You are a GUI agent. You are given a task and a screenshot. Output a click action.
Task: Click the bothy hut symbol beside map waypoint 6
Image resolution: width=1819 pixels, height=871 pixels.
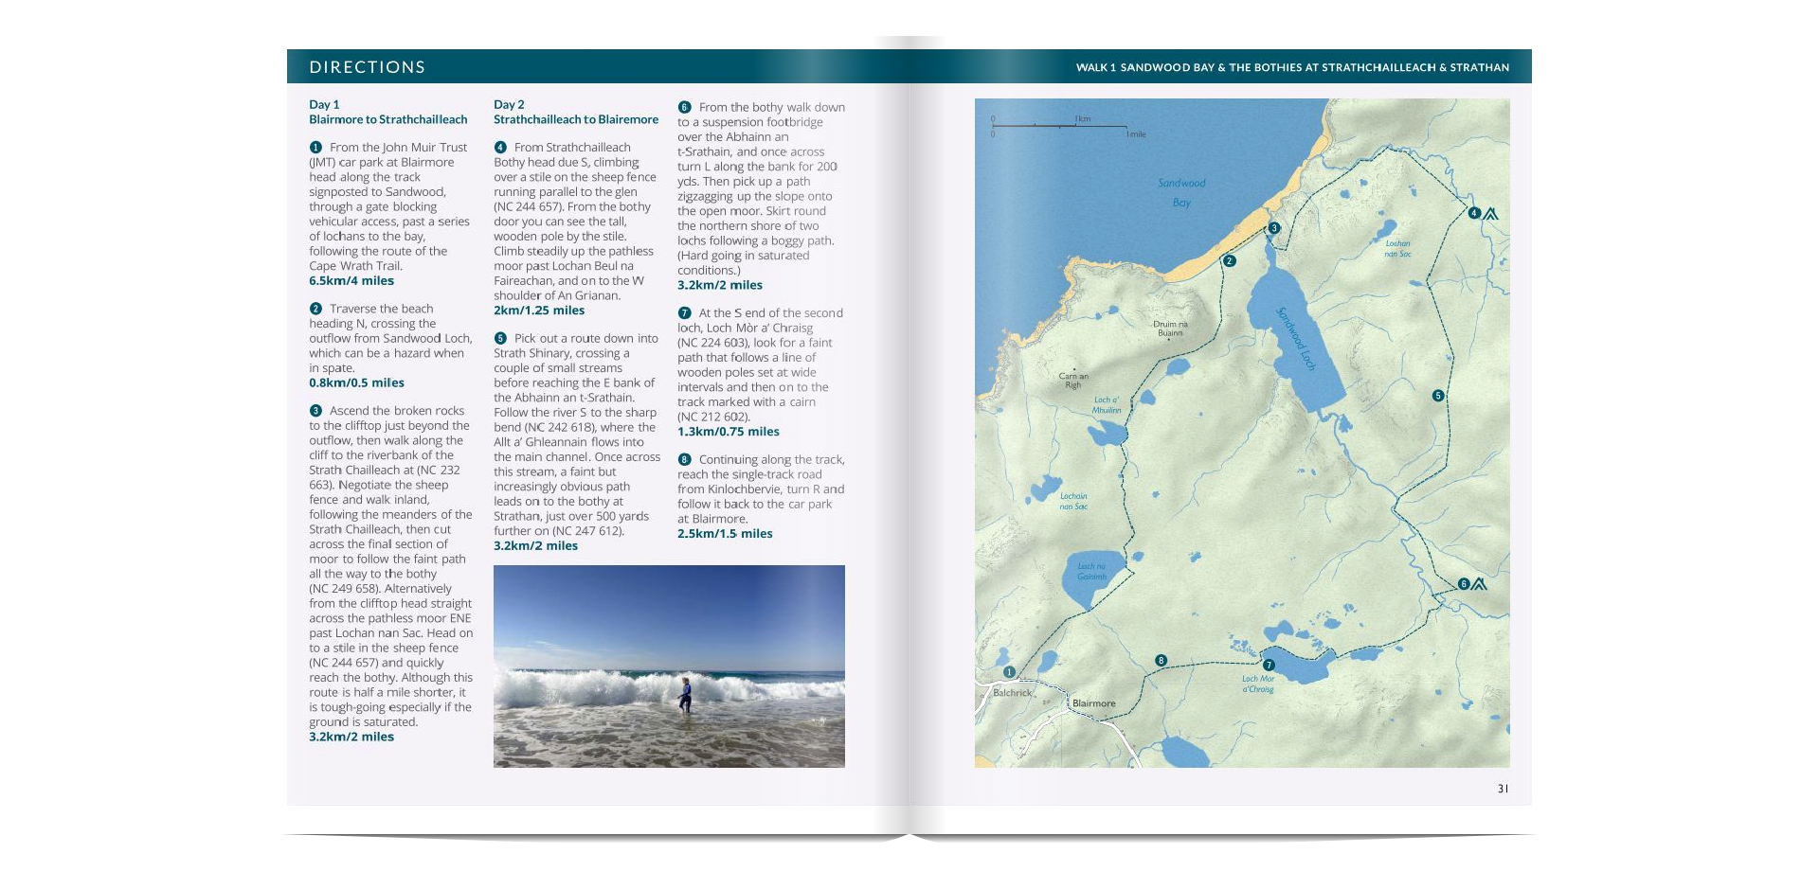(x=1479, y=584)
